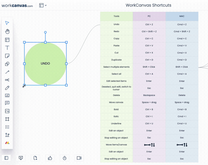The width and height of the screenshot is (208, 165).
Task: Open the monday.com integration icon
Action: (7, 143)
